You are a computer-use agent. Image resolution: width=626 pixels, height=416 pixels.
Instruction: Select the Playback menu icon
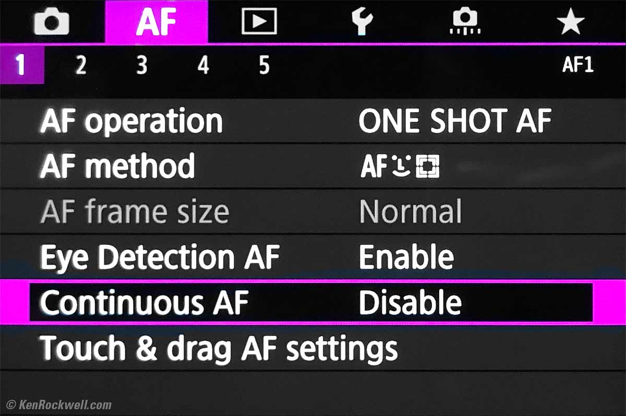click(259, 22)
